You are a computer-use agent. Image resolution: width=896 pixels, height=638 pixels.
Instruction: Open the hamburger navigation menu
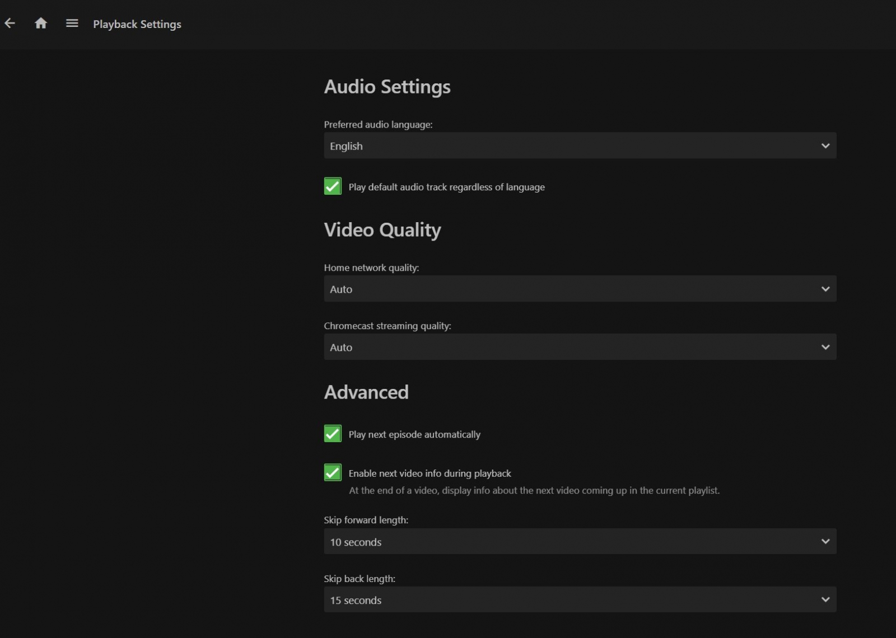click(72, 24)
